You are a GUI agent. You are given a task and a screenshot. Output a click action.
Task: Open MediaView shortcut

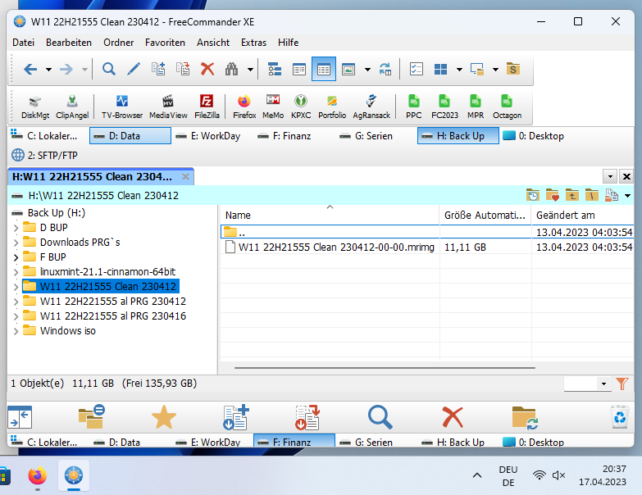tap(168, 107)
